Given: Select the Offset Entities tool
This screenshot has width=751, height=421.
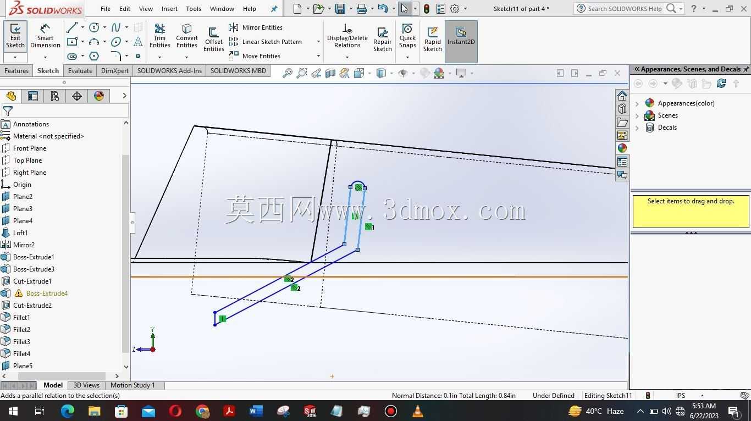Looking at the screenshot, I should coord(213,40).
